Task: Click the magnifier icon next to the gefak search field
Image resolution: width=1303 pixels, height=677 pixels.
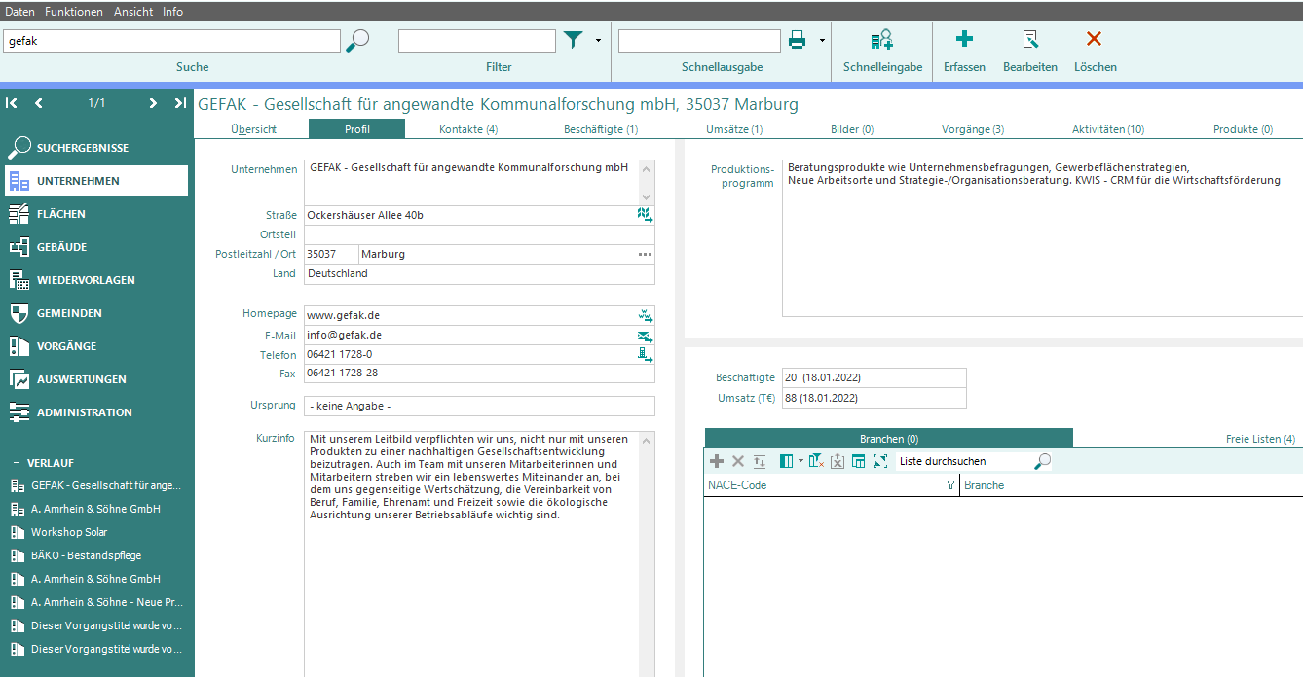Action: coord(357,41)
